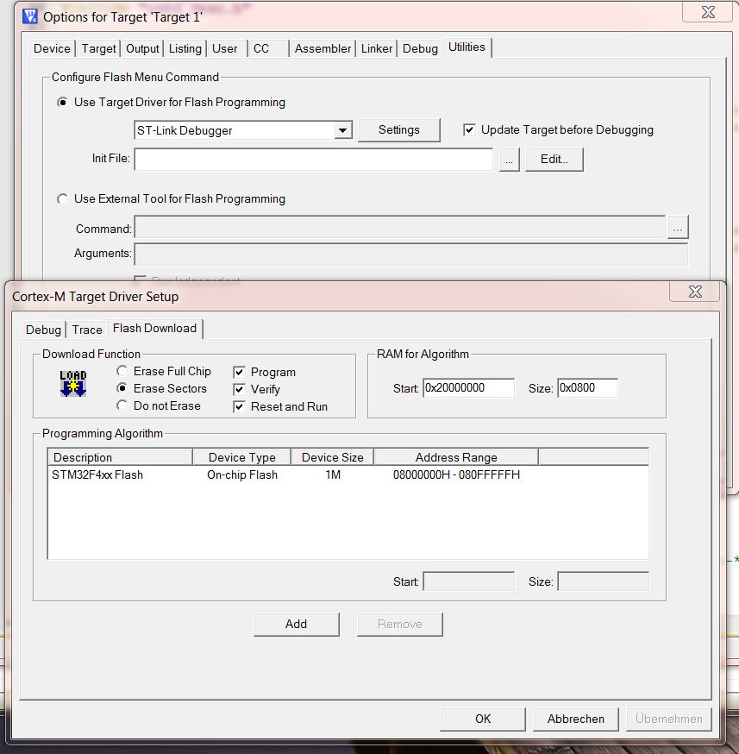This screenshot has width=739, height=754.
Task: Click the 08000000H - 080FFFFFH address cell
Action: coord(456,475)
